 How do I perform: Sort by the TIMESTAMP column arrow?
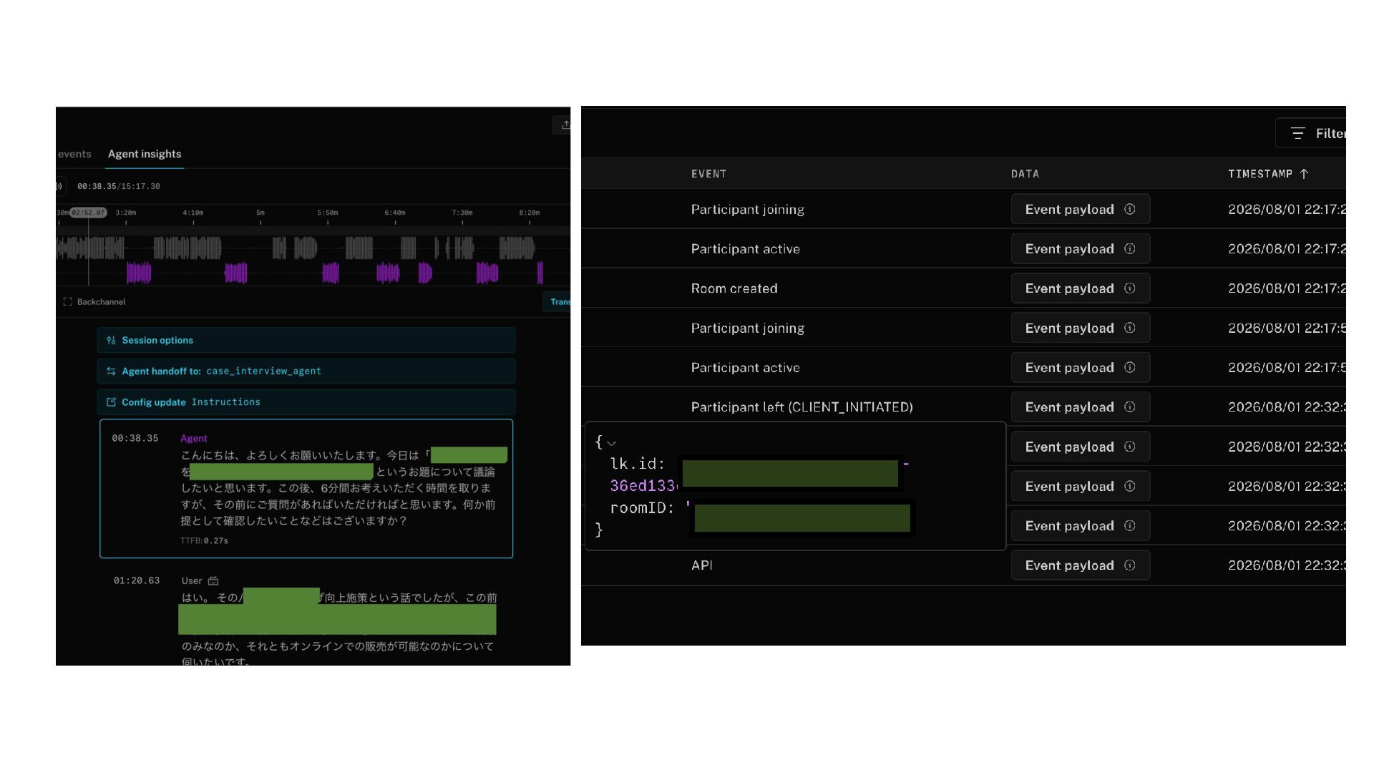coord(1304,174)
